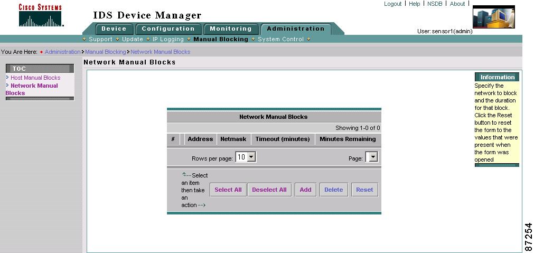This screenshot has width=534, height=253.
Task: Open the Support submenu item
Action: (100, 39)
